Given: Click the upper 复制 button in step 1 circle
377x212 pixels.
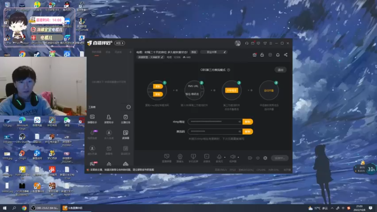Looking at the screenshot, I should pyautogui.click(x=158, y=86).
